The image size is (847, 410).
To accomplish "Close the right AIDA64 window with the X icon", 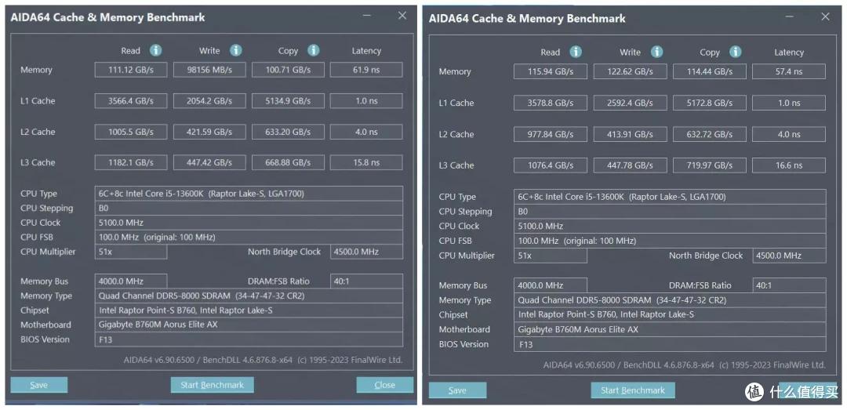I will tap(825, 16).
